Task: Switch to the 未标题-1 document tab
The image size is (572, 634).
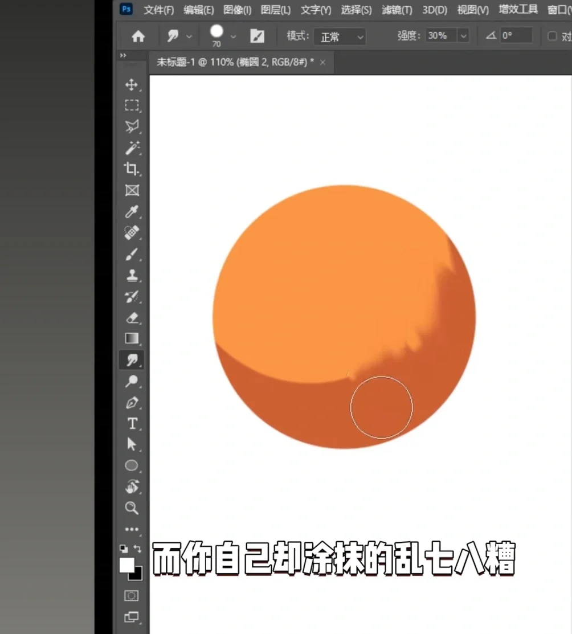Action: (228, 63)
